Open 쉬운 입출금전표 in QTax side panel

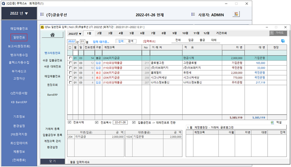[x=52, y=60]
